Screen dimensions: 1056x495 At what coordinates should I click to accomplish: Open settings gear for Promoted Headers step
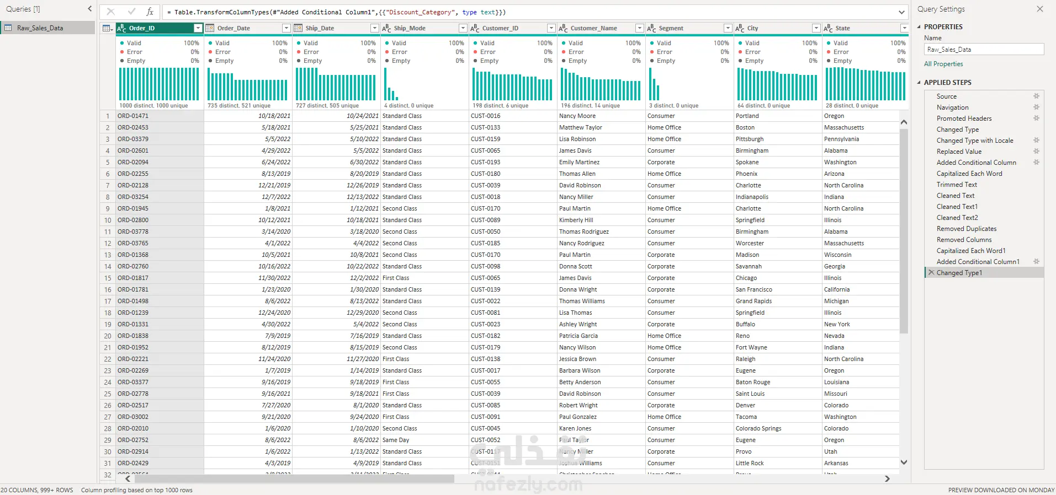click(1036, 118)
